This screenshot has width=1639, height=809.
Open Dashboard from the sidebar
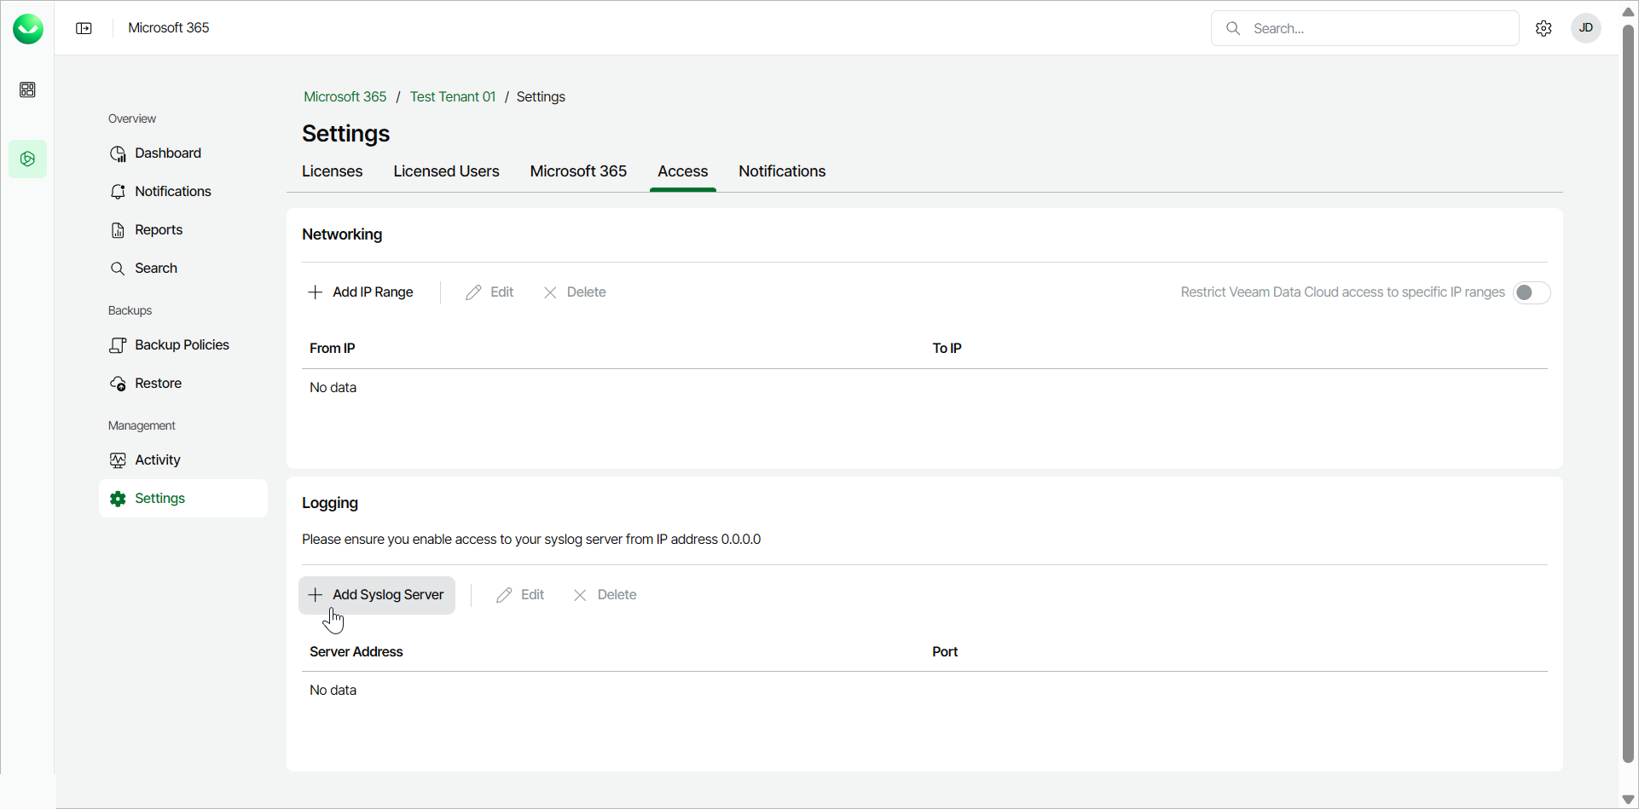167,153
